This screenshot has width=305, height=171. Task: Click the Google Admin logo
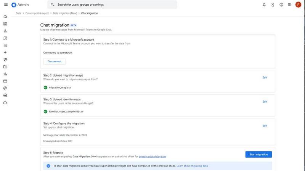pos(20,5)
